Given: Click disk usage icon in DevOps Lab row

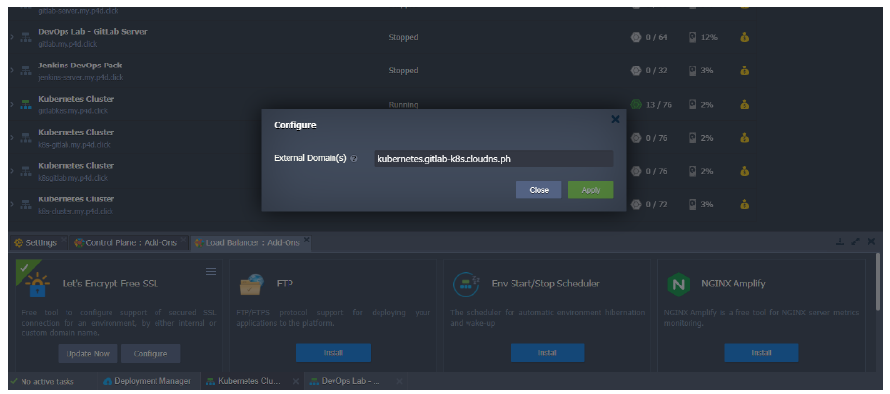Looking at the screenshot, I should (x=692, y=37).
